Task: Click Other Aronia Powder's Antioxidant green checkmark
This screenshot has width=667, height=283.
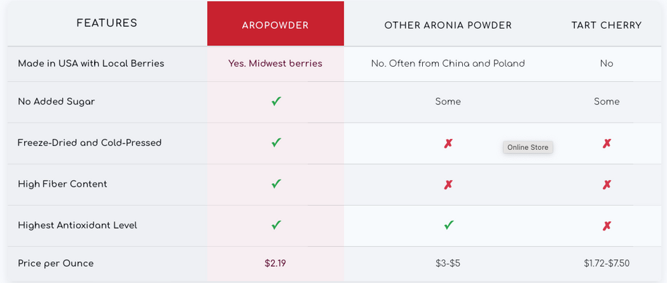Action: (x=448, y=225)
